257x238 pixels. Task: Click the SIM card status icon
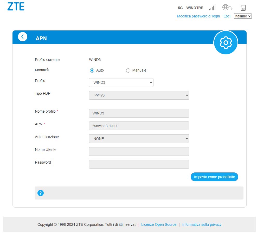point(243,8)
